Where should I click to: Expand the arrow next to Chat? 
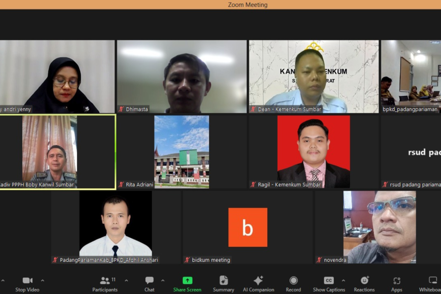(x=162, y=281)
